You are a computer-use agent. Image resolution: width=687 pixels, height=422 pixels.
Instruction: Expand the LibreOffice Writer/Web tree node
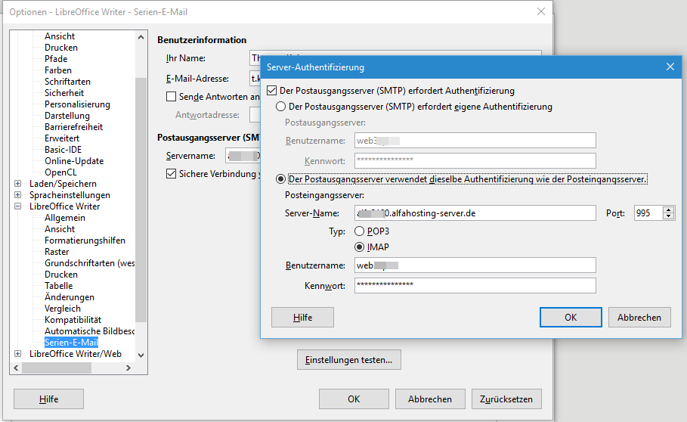point(18,354)
